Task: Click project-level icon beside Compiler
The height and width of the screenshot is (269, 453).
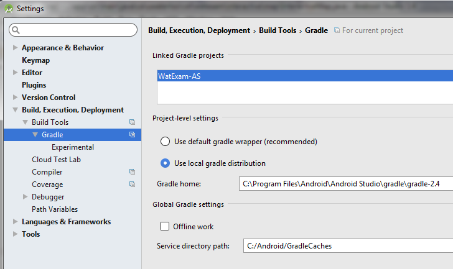Action: pos(132,172)
